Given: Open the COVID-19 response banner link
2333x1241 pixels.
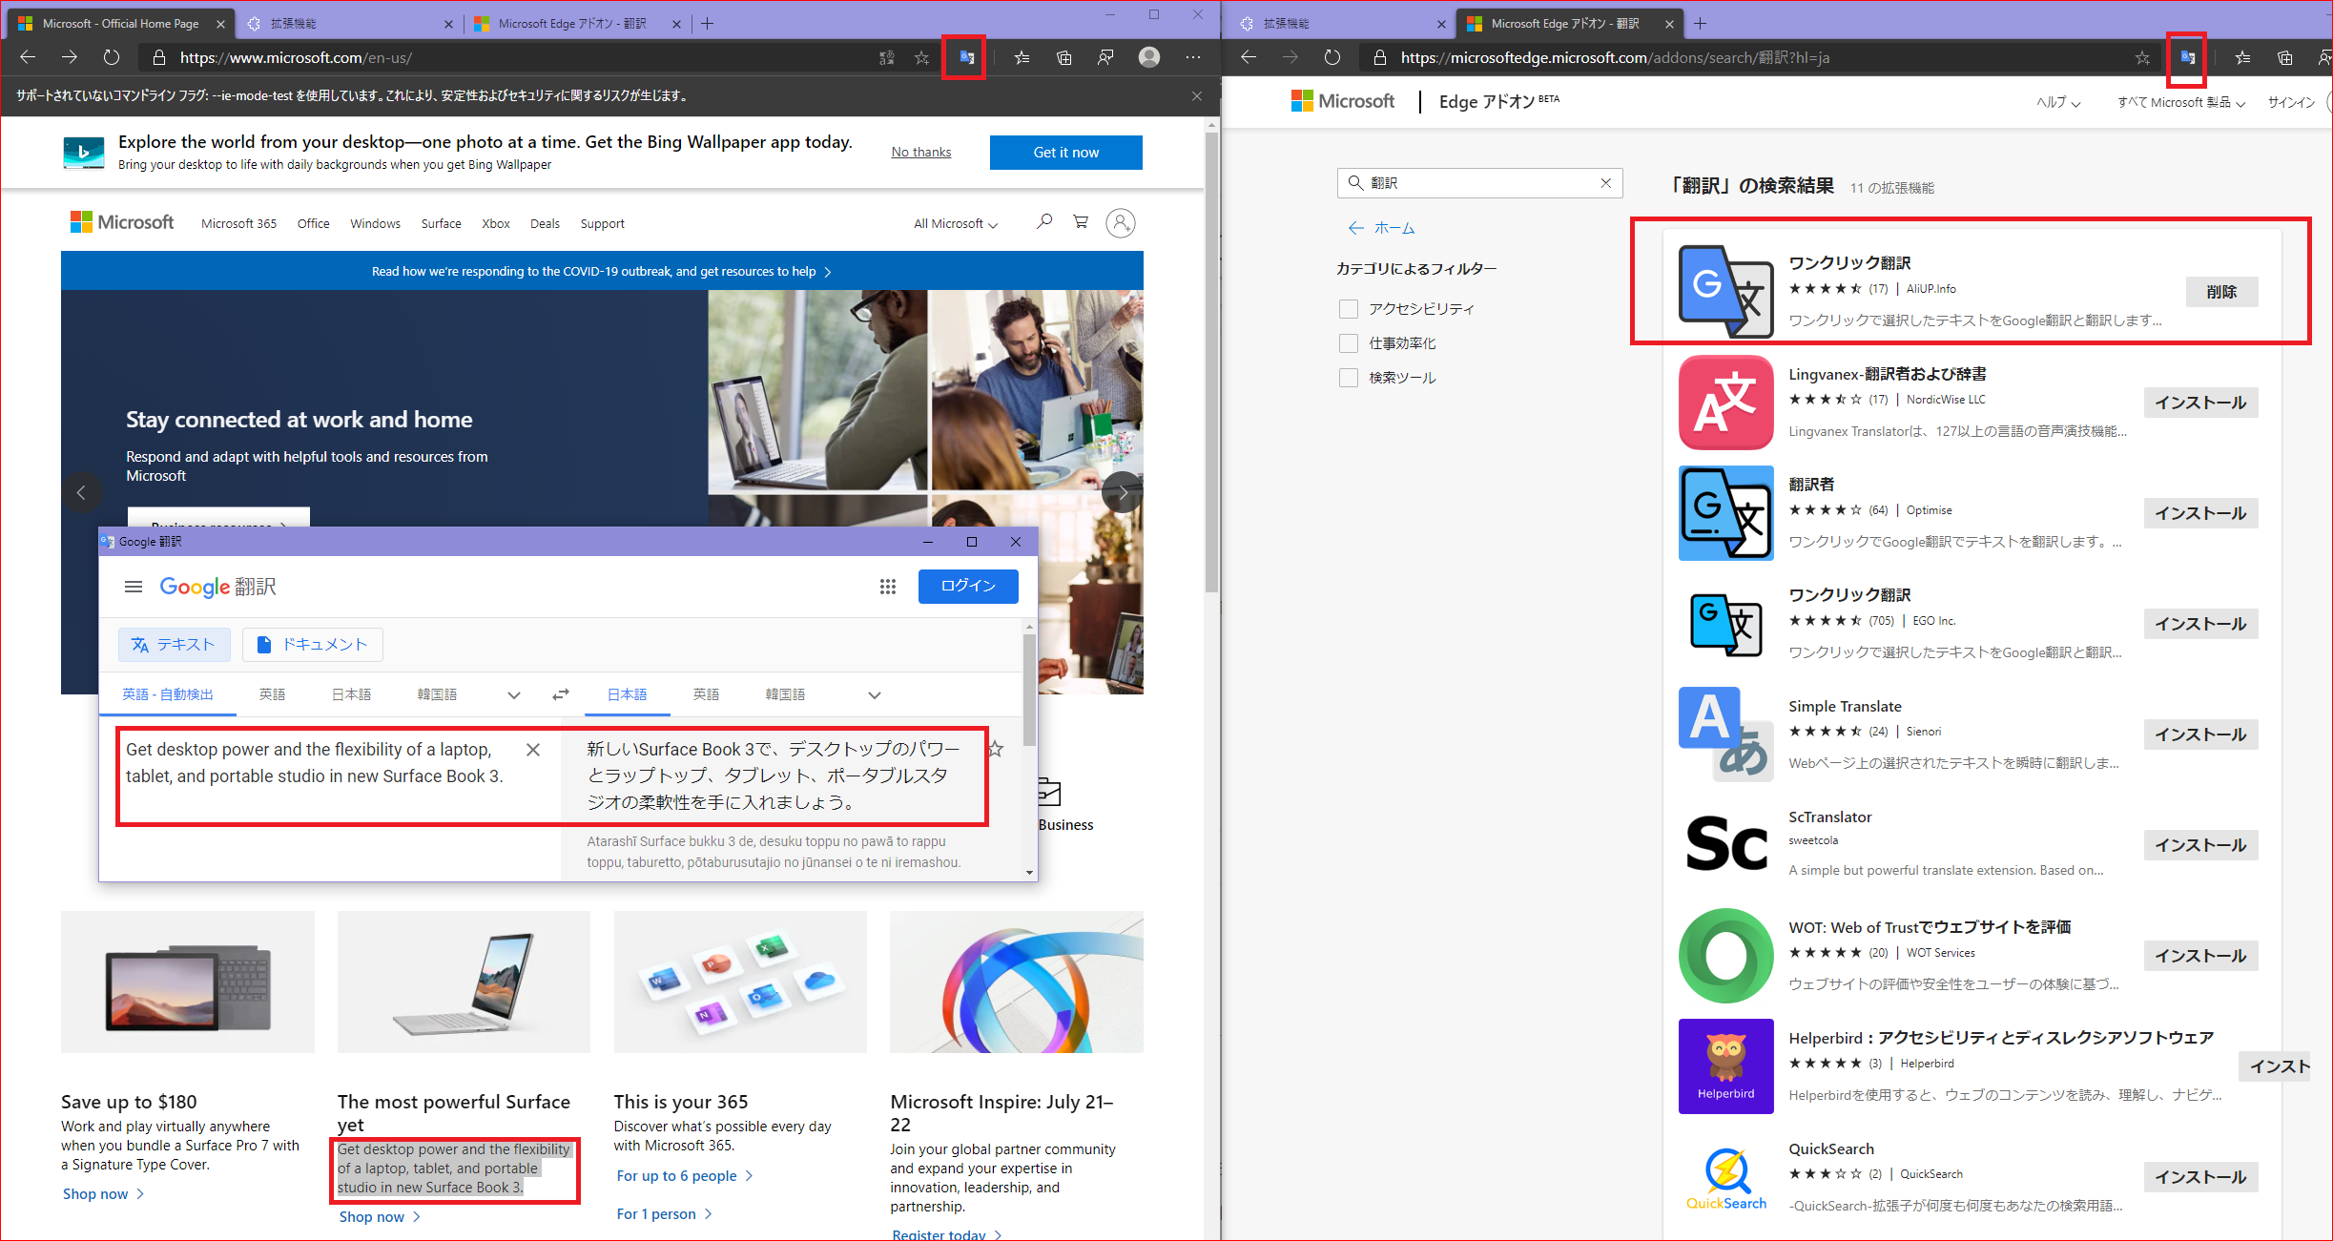Looking at the screenshot, I should tap(602, 272).
